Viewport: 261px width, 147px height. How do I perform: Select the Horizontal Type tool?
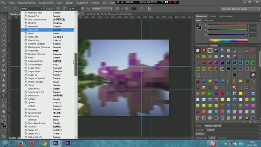click(x=4, y=96)
